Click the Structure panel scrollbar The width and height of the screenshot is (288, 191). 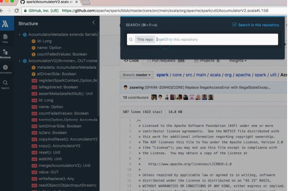(98, 73)
